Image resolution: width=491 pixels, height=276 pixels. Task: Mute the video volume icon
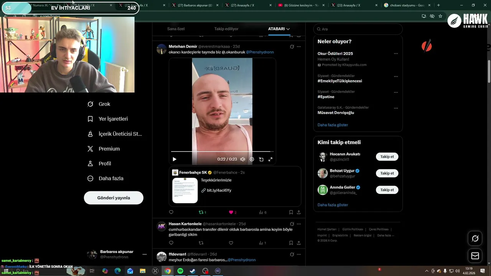coord(242,159)
